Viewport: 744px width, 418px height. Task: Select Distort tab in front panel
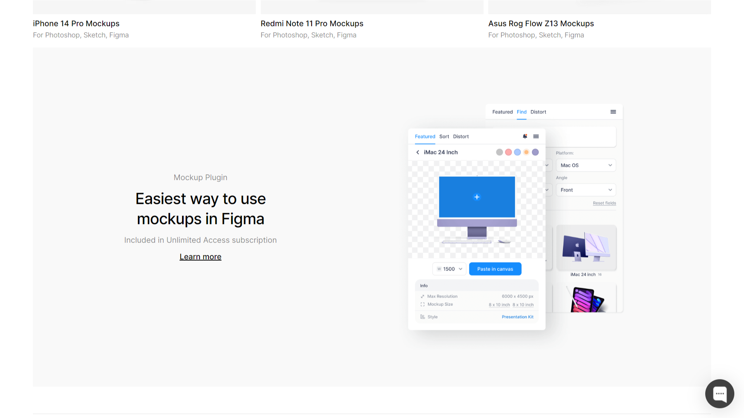(x=461, y=136)
